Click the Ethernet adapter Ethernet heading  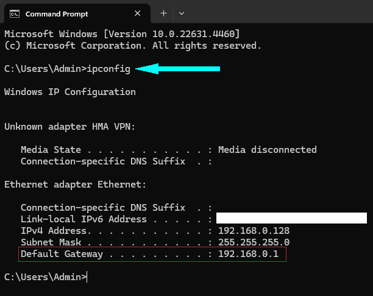[74, 184]
